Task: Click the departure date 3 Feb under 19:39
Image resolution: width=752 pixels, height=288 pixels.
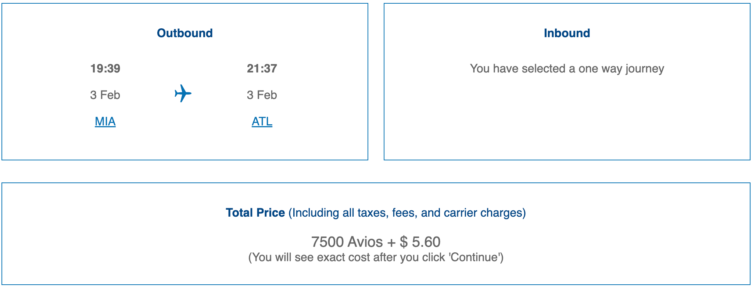Action: click(x=105, y=95)
